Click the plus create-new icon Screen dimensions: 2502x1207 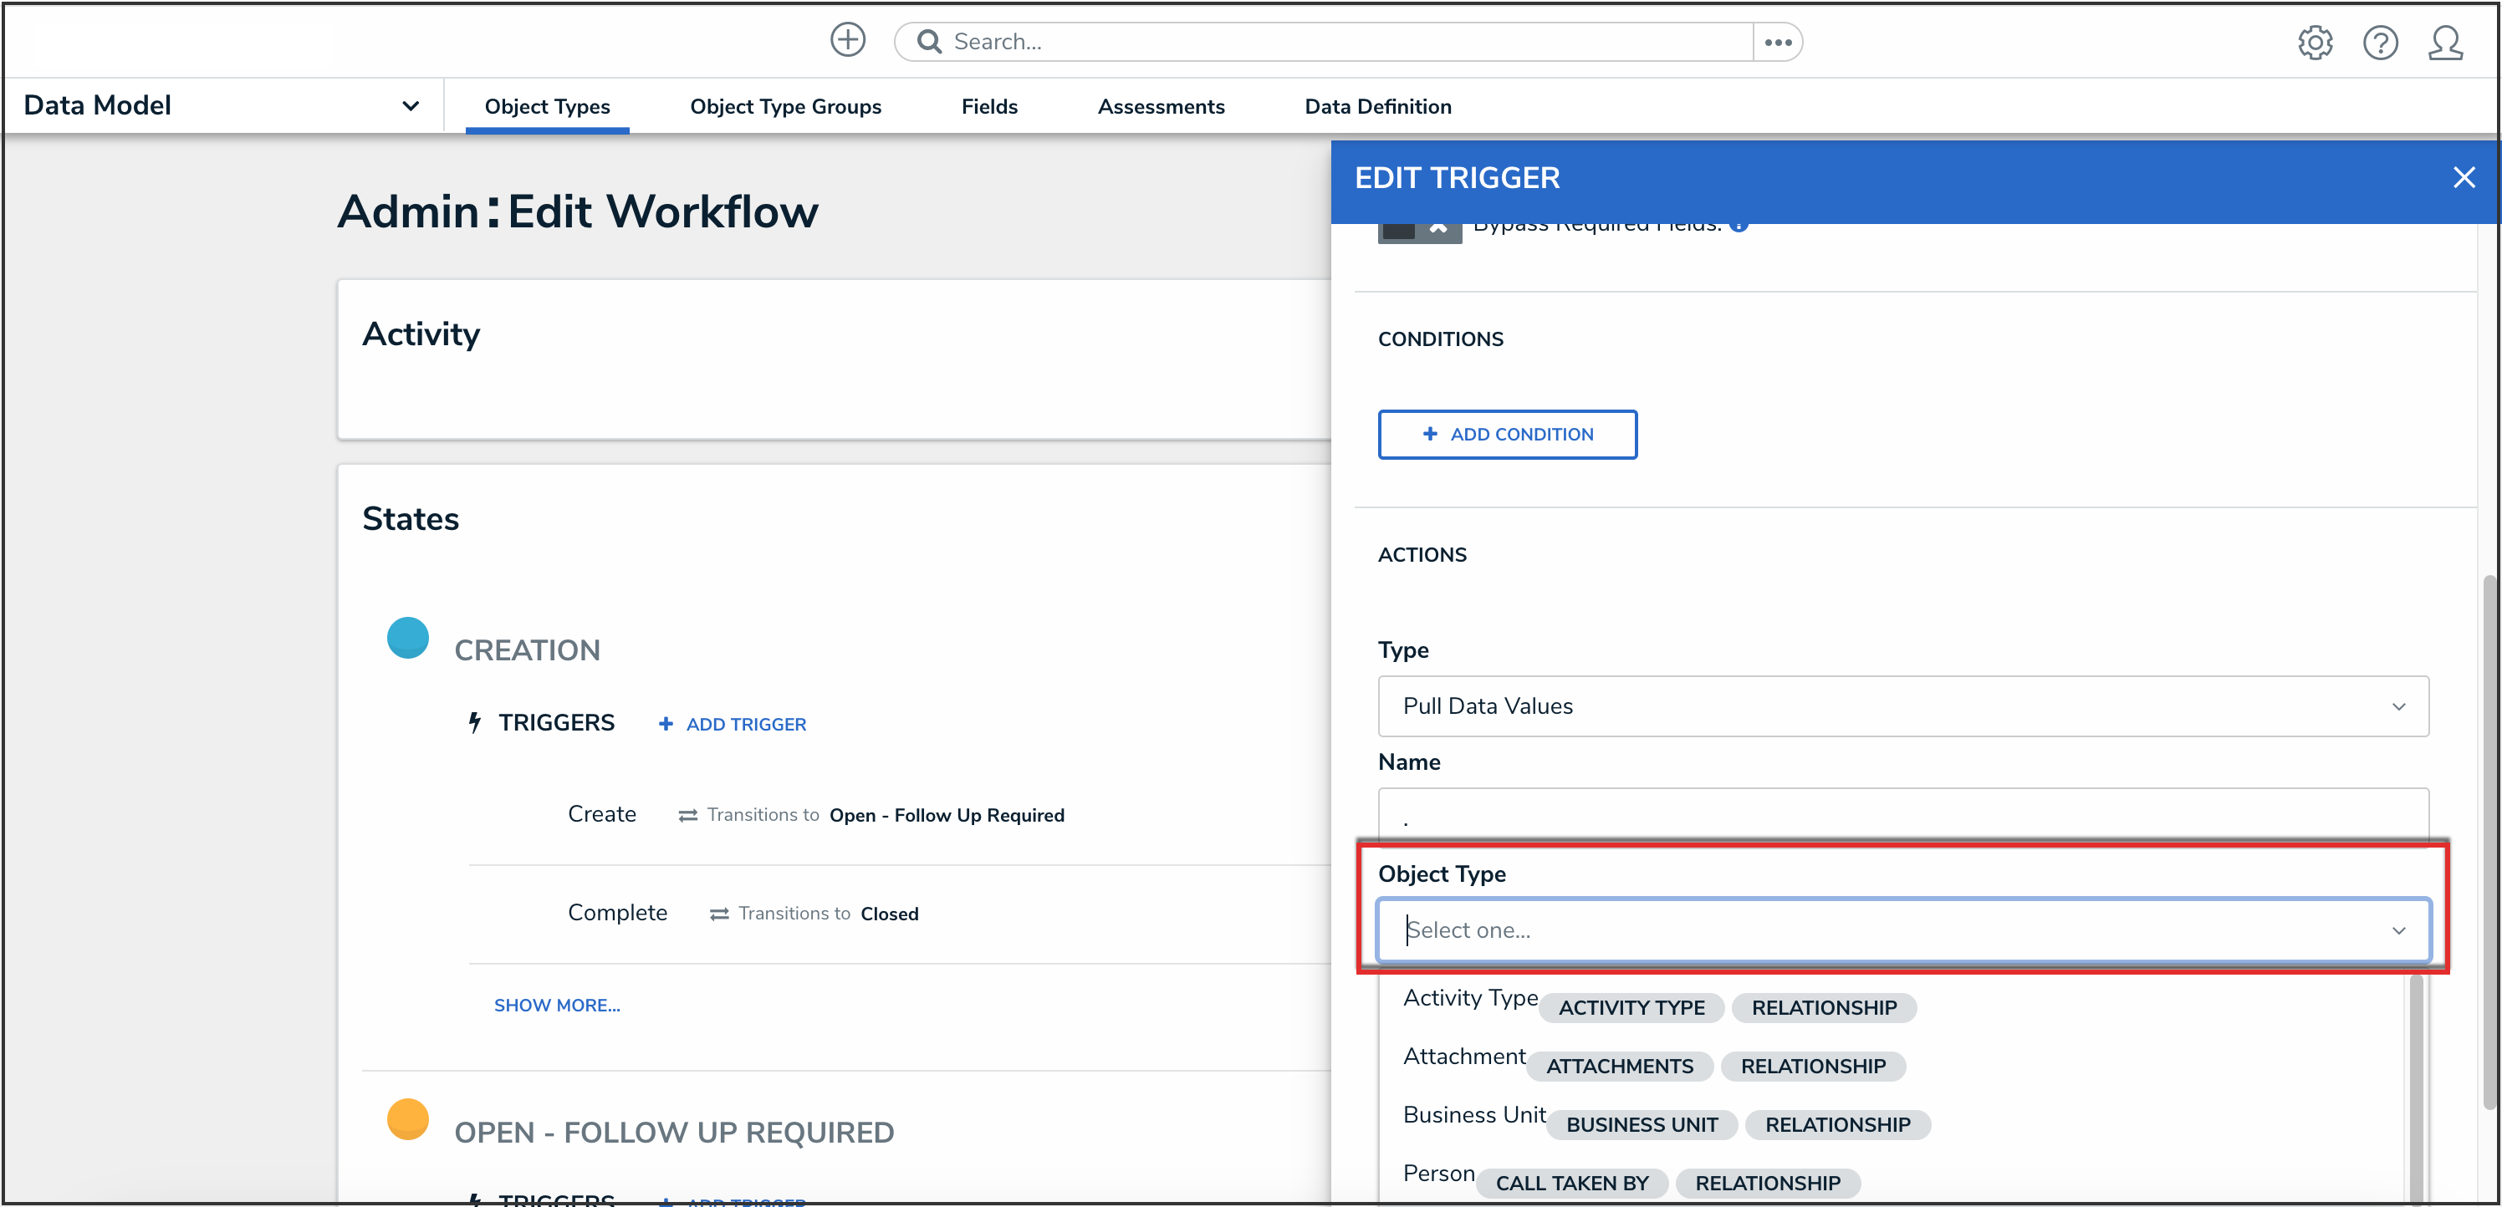847,41
